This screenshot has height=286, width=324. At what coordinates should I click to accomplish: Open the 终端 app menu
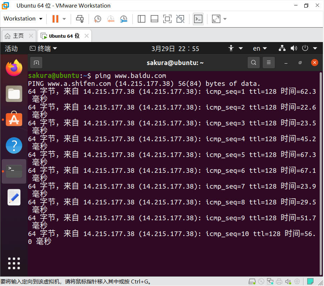click(43, 49)
